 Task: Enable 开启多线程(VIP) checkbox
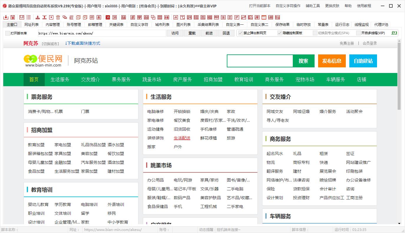tap(358, 33)
